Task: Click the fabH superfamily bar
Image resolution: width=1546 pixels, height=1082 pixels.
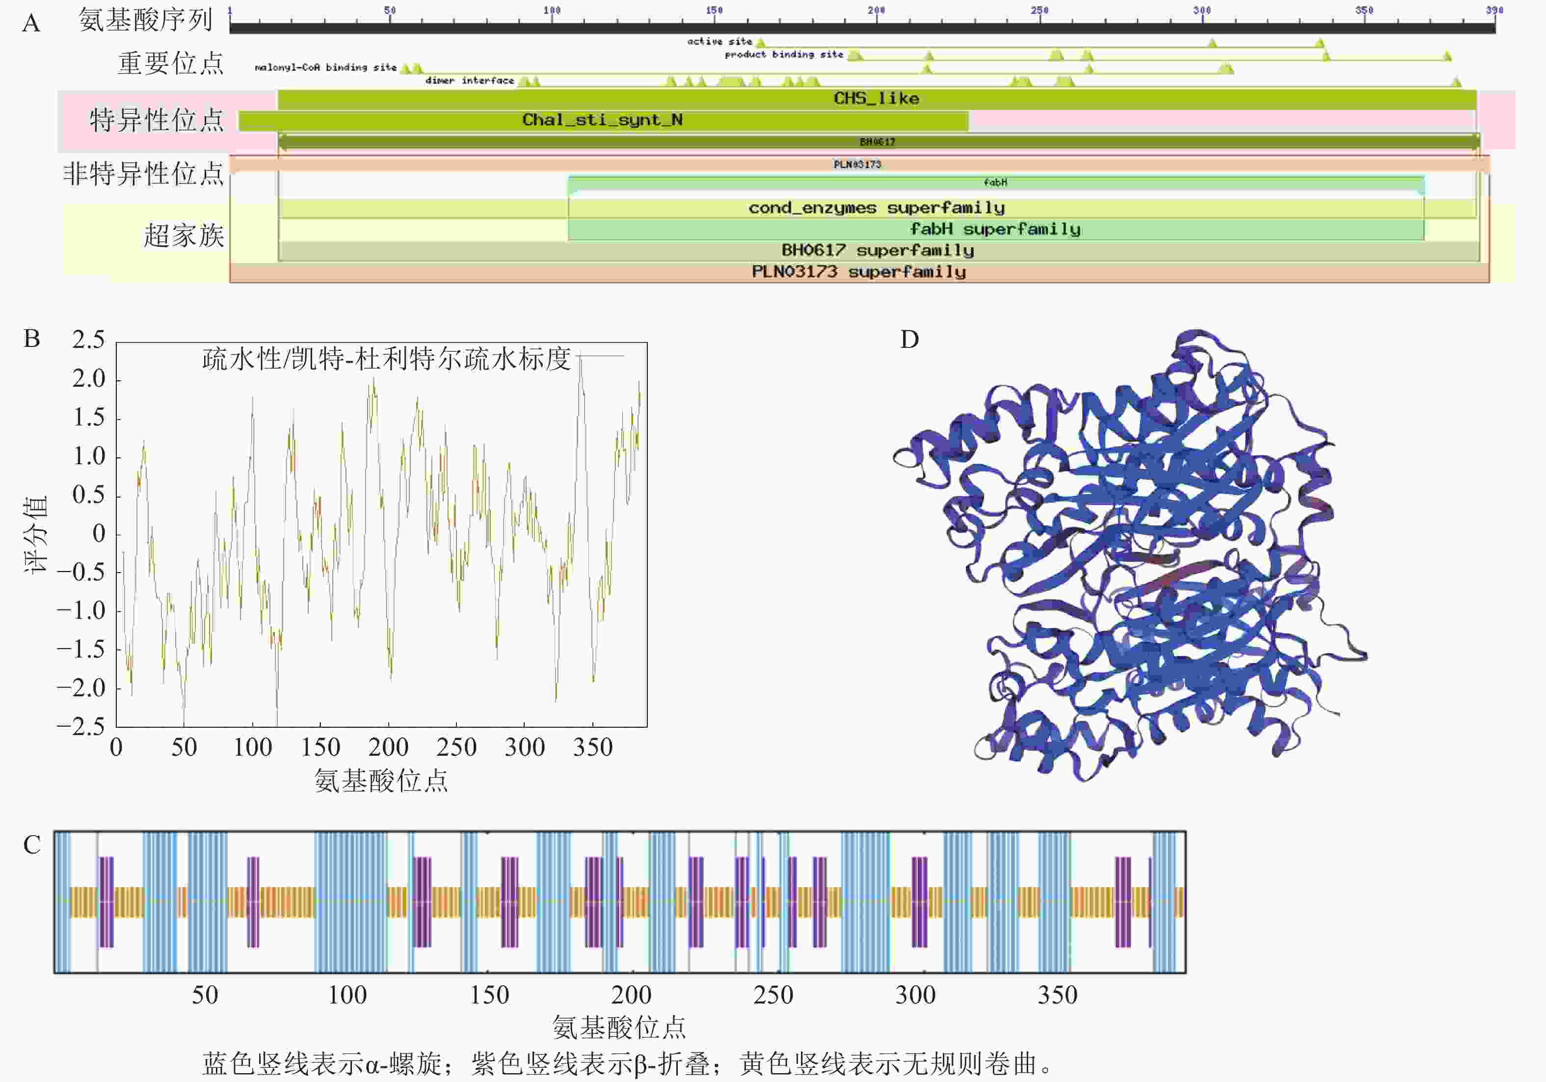Action: (994, 230)
